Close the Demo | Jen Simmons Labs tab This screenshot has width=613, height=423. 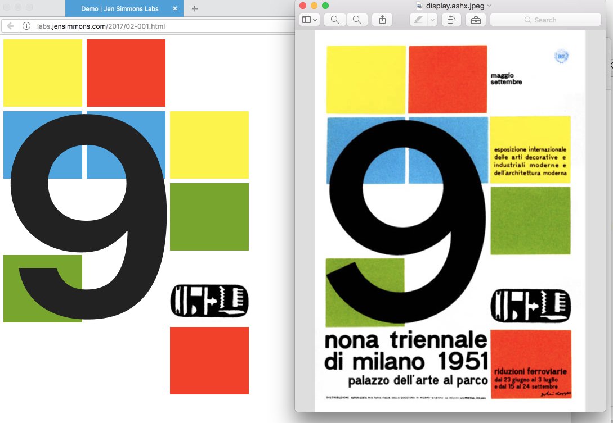[174, 8]
